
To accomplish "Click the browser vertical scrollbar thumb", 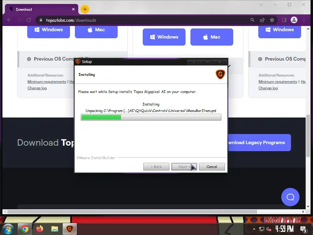I will point(308,136).
